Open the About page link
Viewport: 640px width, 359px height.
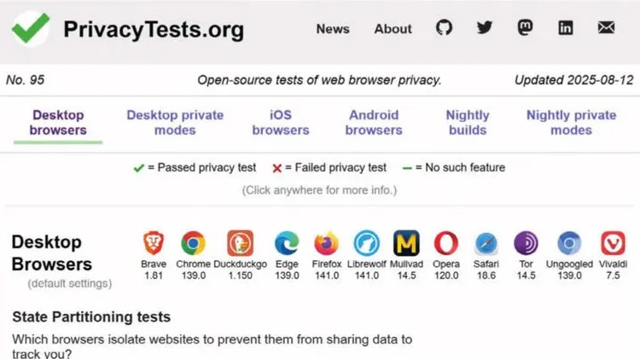coord(393,29)
